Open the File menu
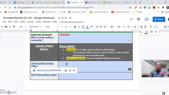This screenshot has width=169, height=95. [4, 22]
